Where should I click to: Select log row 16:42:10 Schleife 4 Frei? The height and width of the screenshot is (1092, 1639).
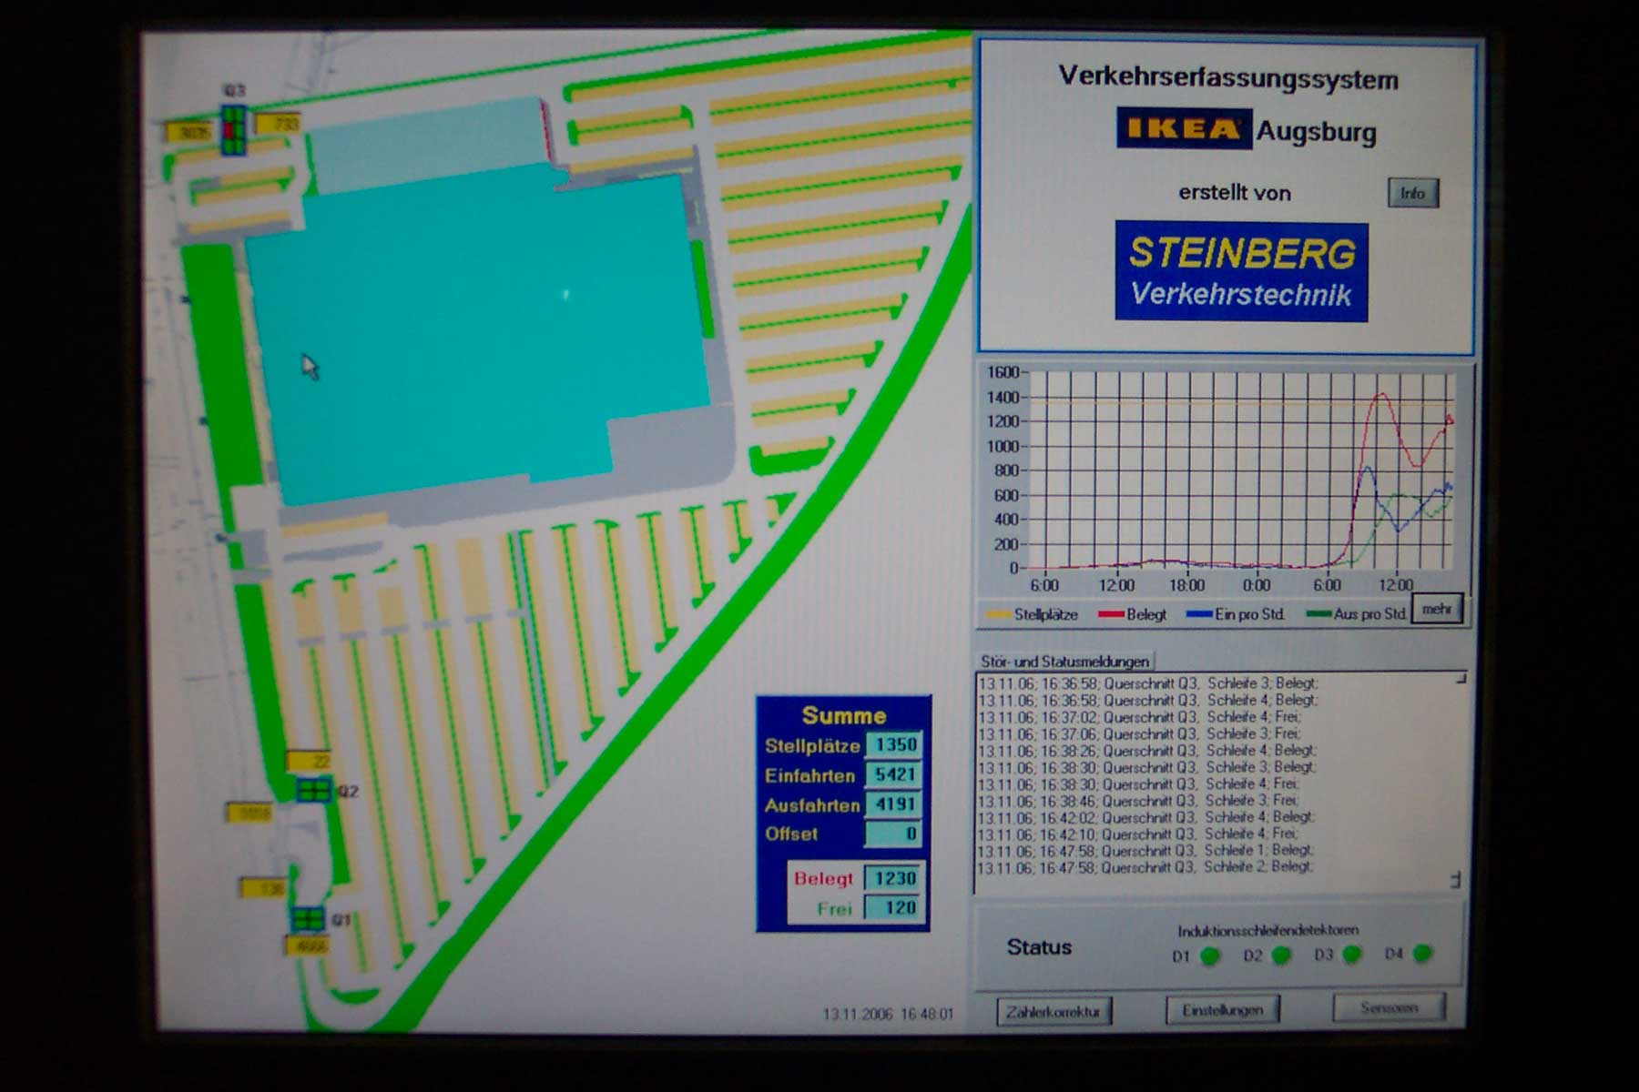point(1137,834)
